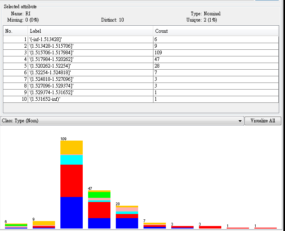This screenshot has height=231, width=285.
Task: Click the 'Unique: 2 (1%)' text
Action: point(202,20)
